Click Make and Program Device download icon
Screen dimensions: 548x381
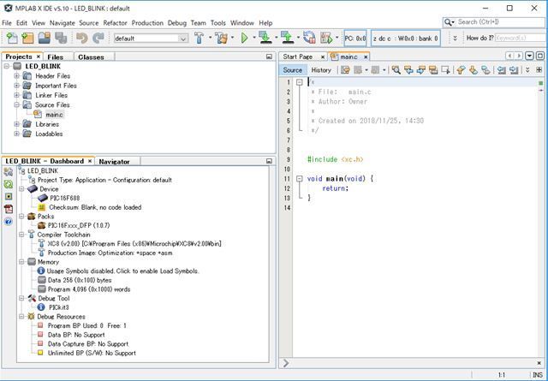click(265, 38)
